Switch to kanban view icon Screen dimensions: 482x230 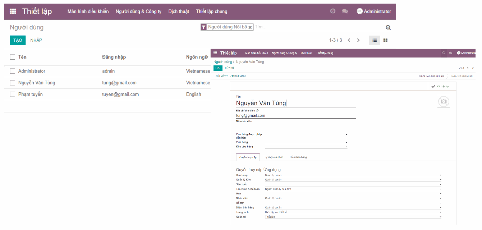[x=385, y=40]
